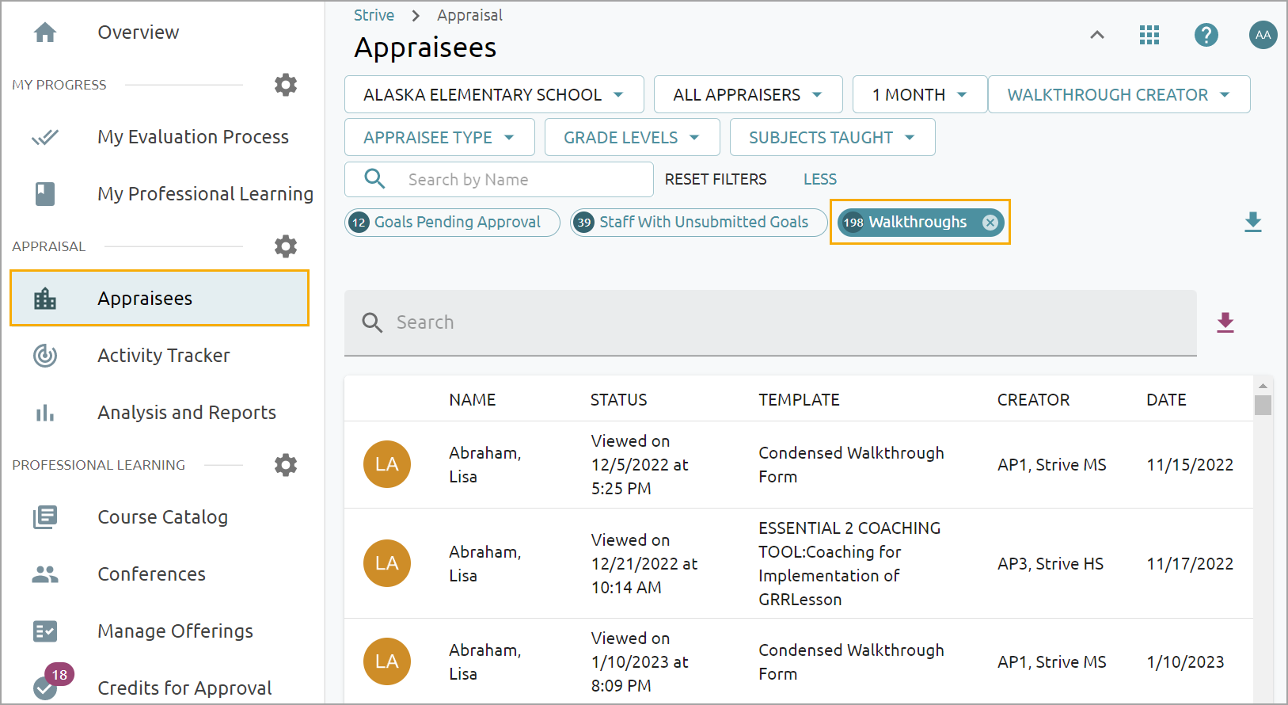This screenshot has width=1288, height=705.
Task: Open the All Appraisers dropdown
Action: [748, 94]
